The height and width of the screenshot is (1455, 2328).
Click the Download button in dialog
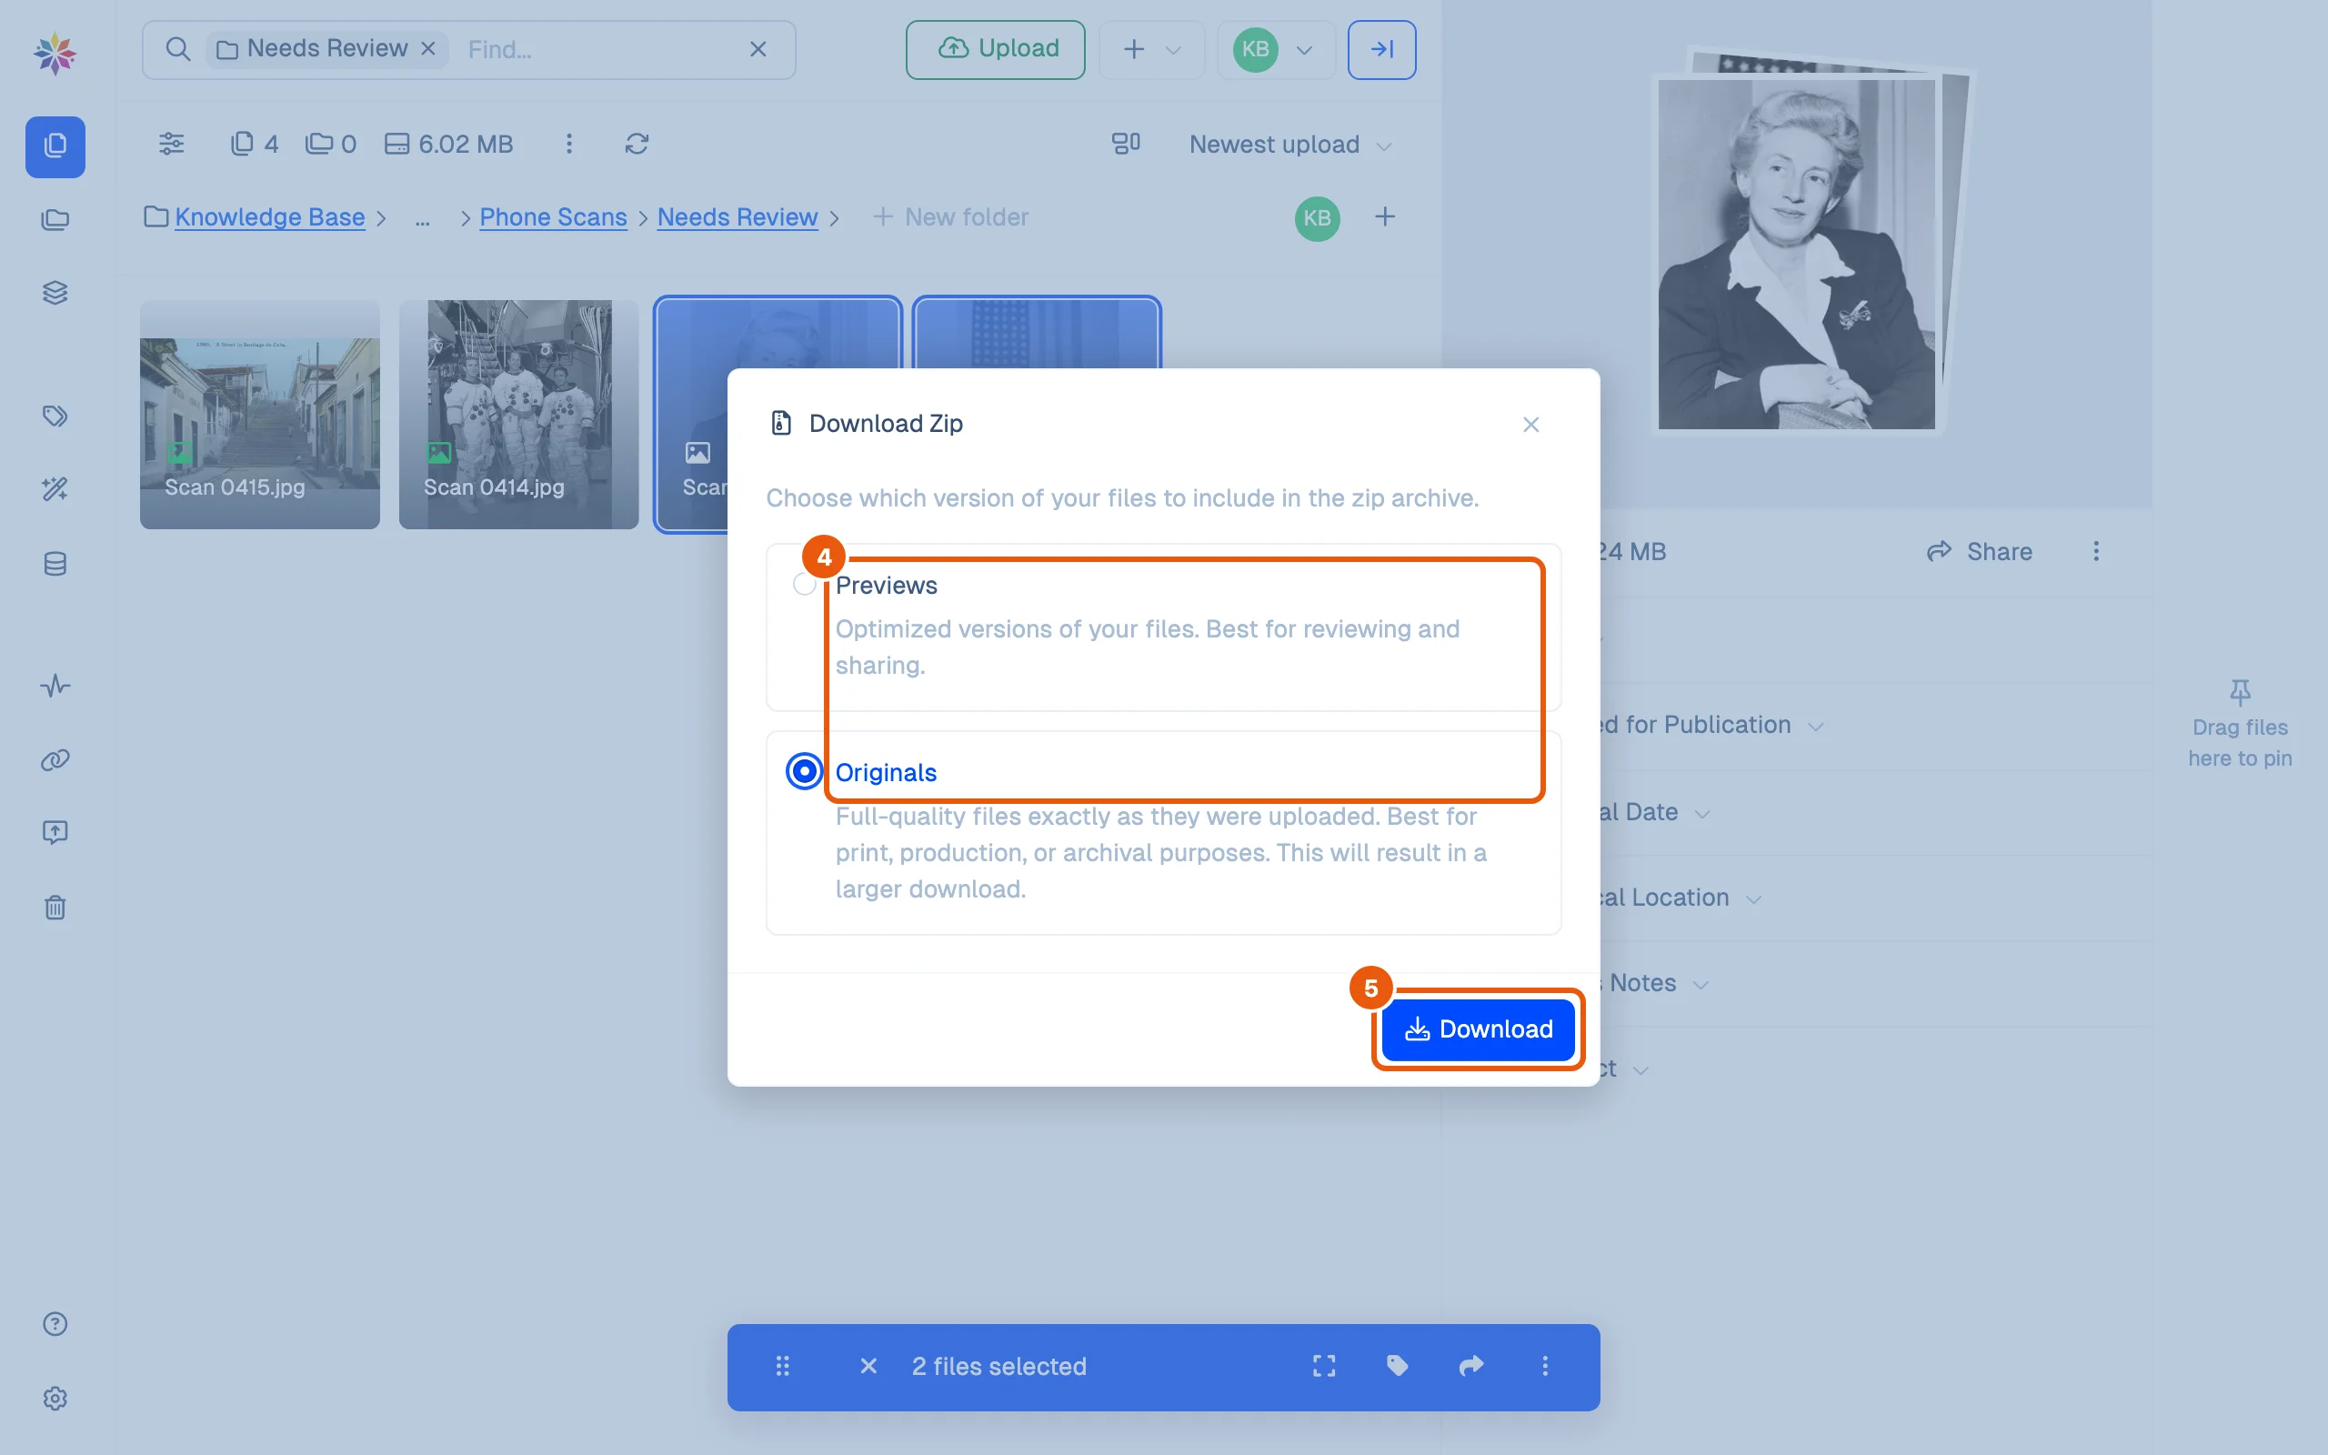(x=1478, y=1029)
